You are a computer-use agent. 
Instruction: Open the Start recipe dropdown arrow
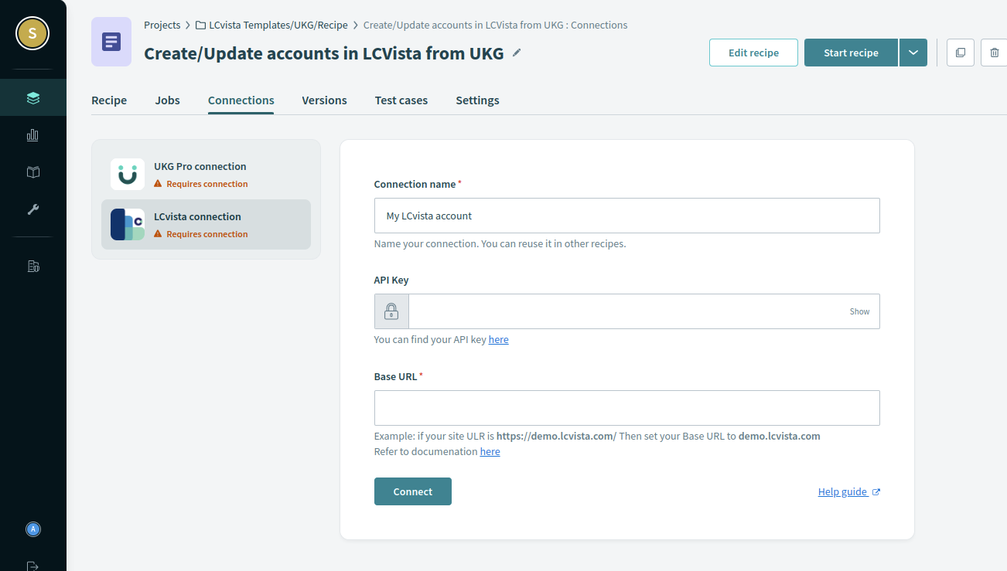(x=913, y=52)
